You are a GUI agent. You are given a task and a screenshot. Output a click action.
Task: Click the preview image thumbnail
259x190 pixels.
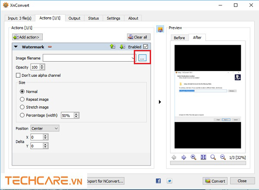pos(208,97)
